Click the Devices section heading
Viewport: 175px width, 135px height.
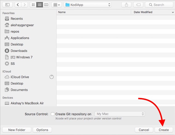[8, 98]
